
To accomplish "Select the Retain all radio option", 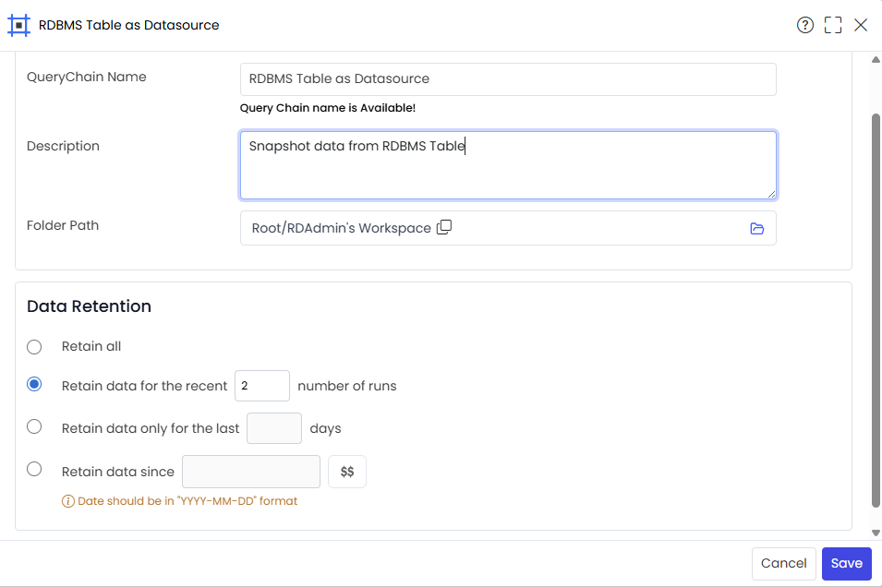I will pos(34,347).
